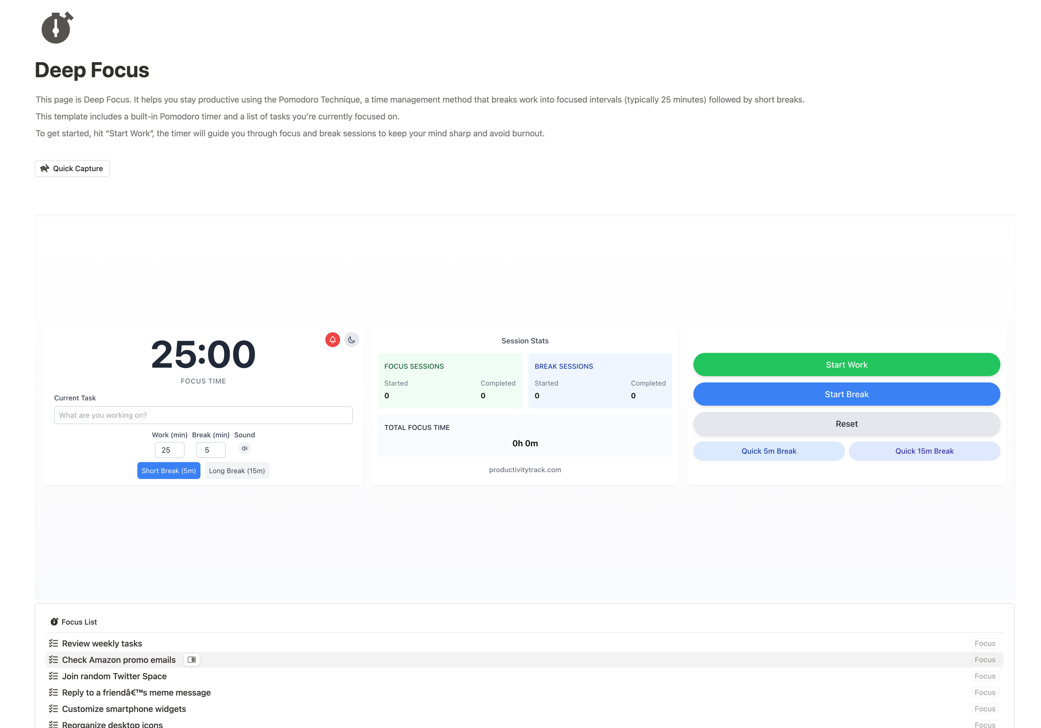Click the Quick Capture icon
This screenshot has width=1041, height=728.
pyautogui.click(x=44, y=168)
